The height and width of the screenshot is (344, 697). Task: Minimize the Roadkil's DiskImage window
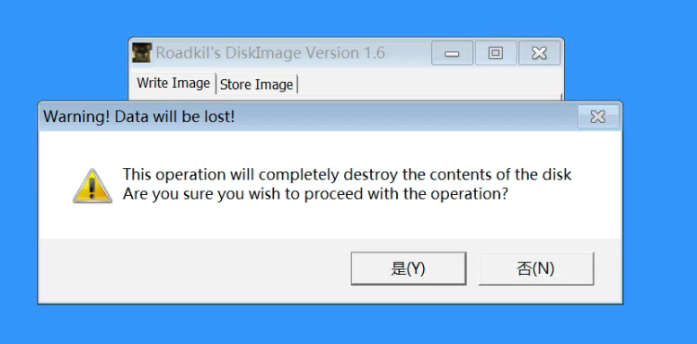pos(452,53)
